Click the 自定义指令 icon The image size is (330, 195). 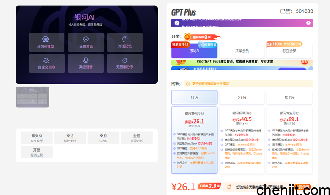pyautogui.click(x=47, y=60)
